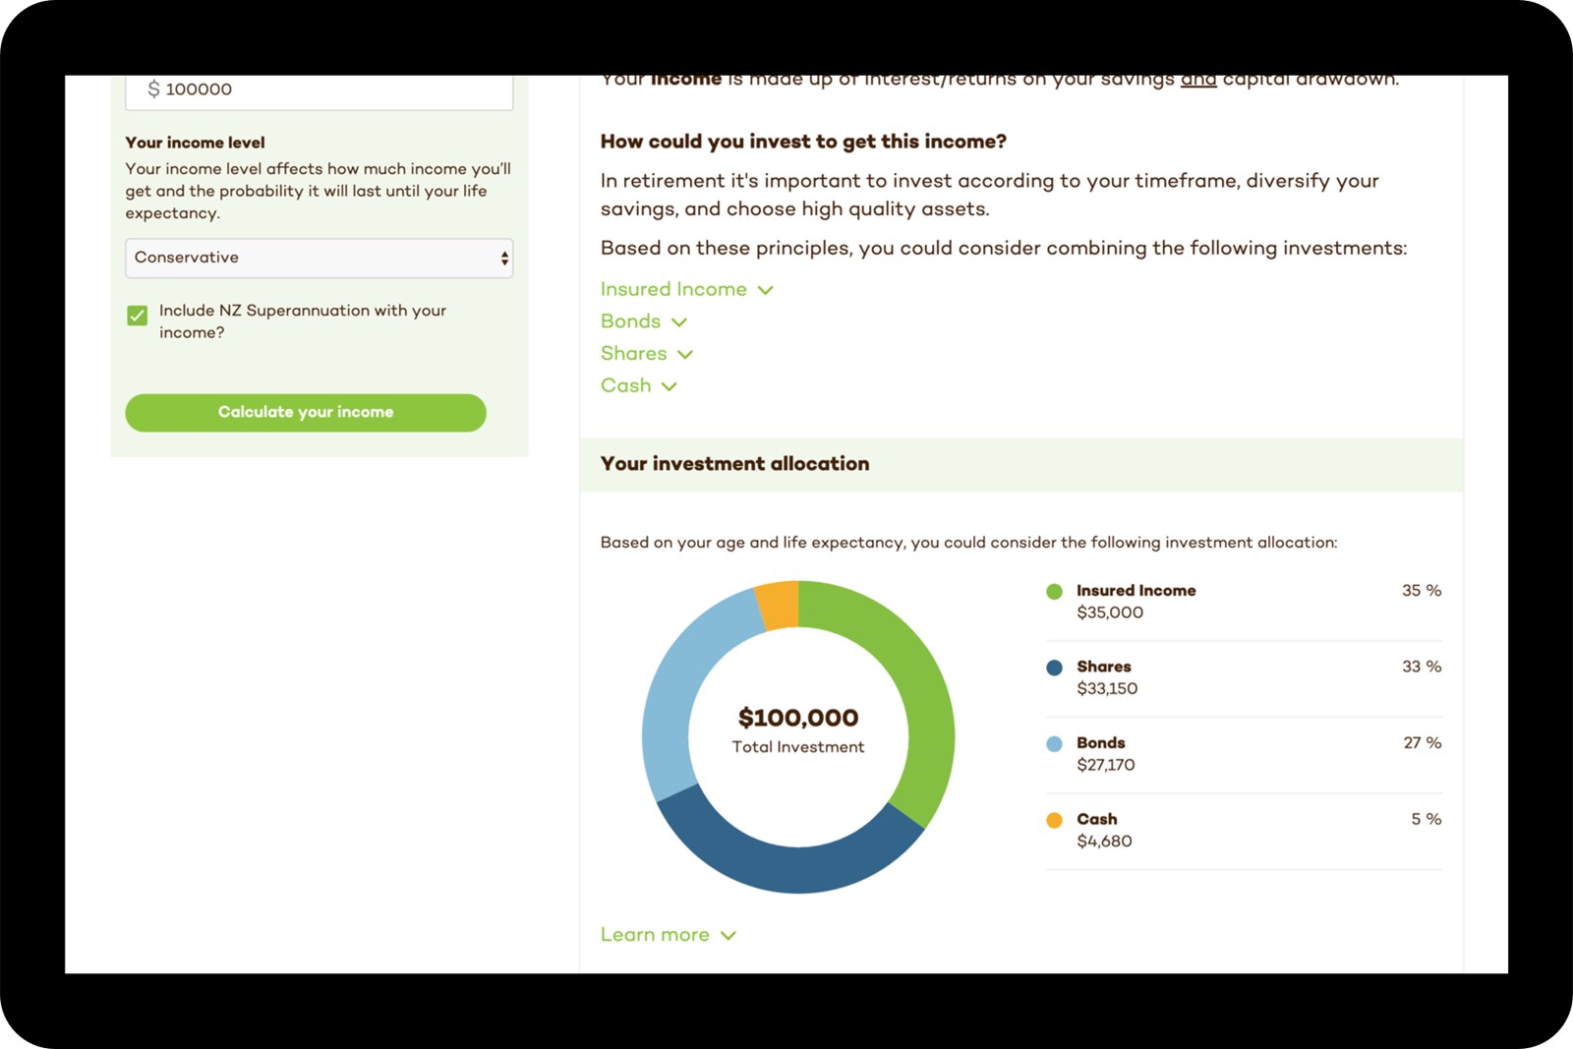Open the Conservative income level dropdown

click(x=319, y=258)
